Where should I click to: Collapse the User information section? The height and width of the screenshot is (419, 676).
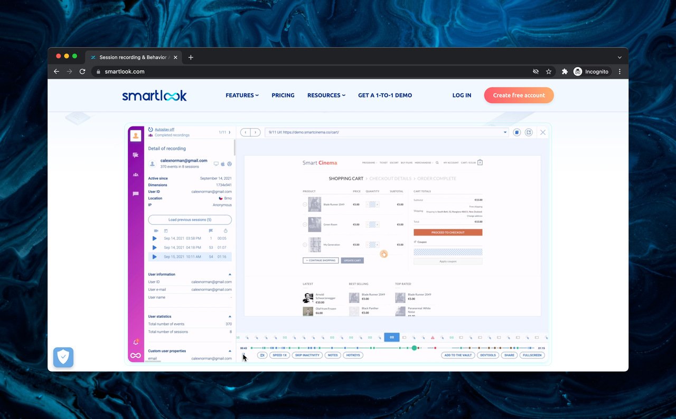point(230,275)
